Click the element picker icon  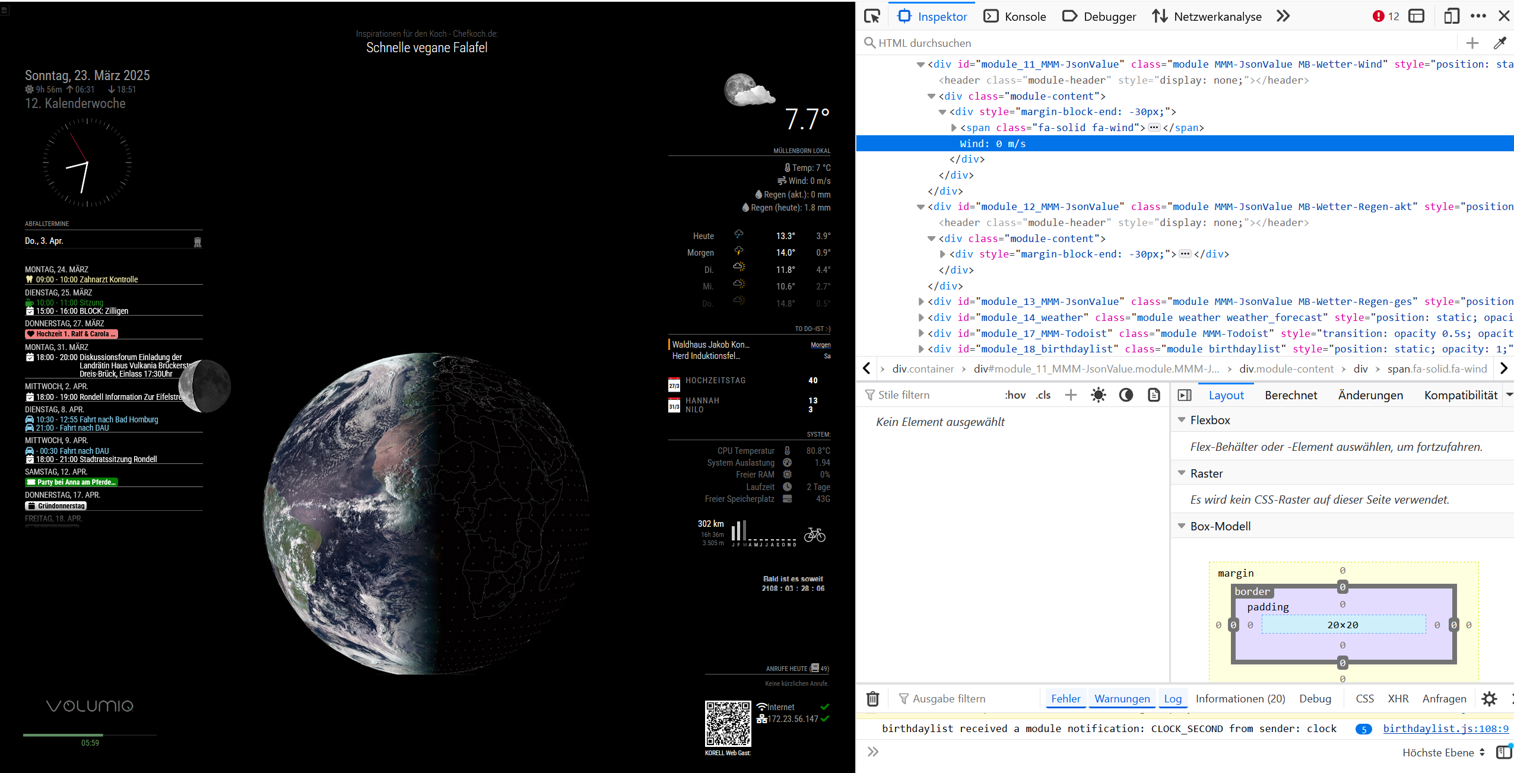pos(872,16)
